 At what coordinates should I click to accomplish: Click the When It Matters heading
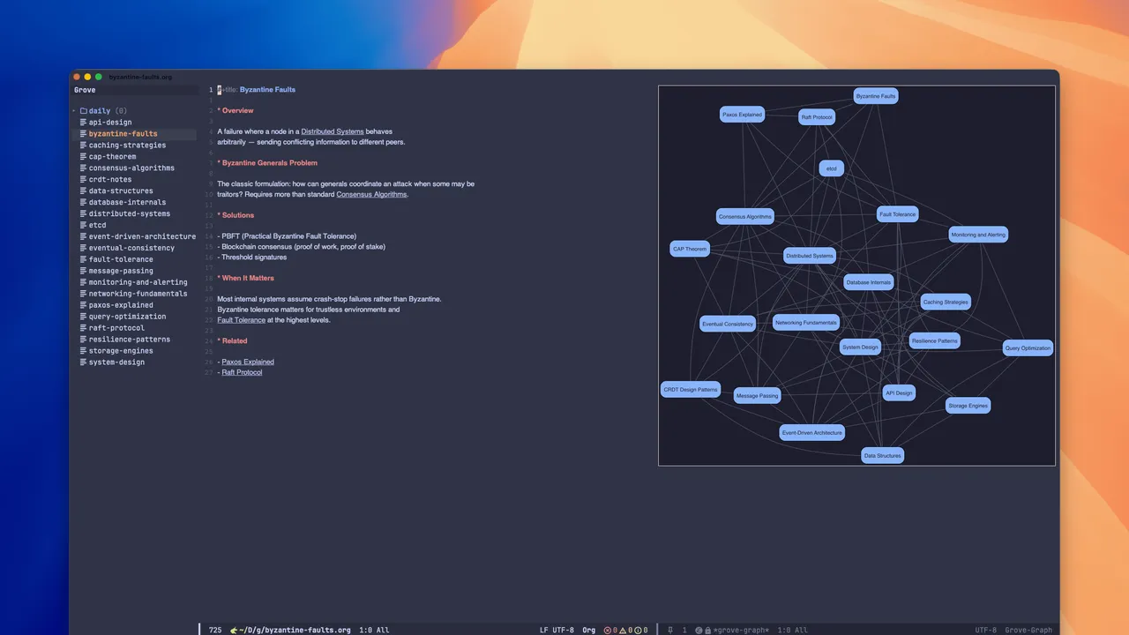pos(246,278)
